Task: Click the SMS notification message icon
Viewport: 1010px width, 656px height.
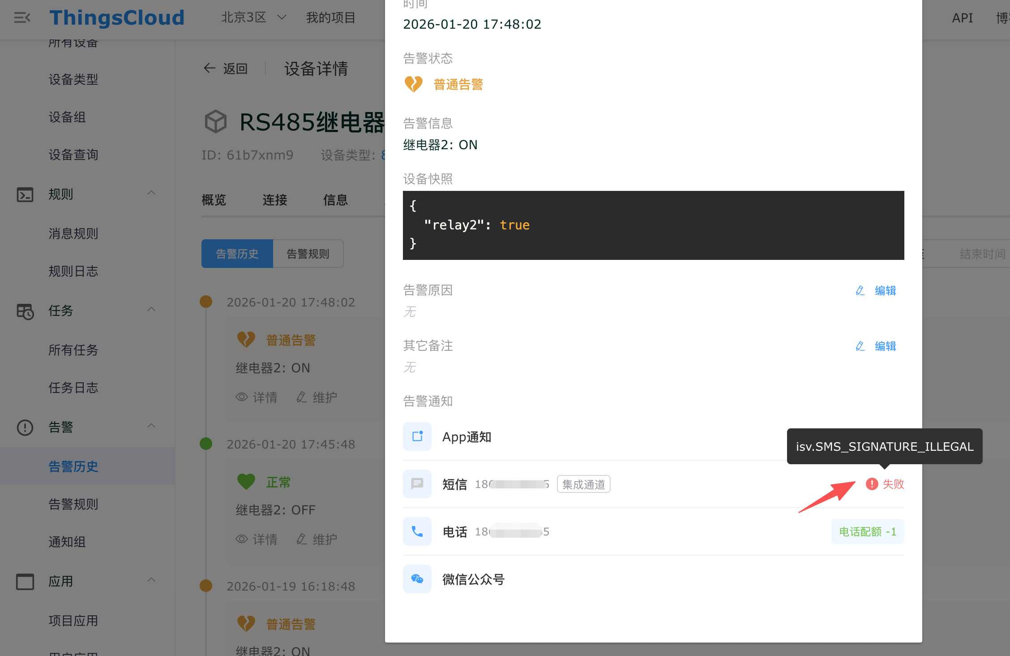Action: (x=417, y=484)
